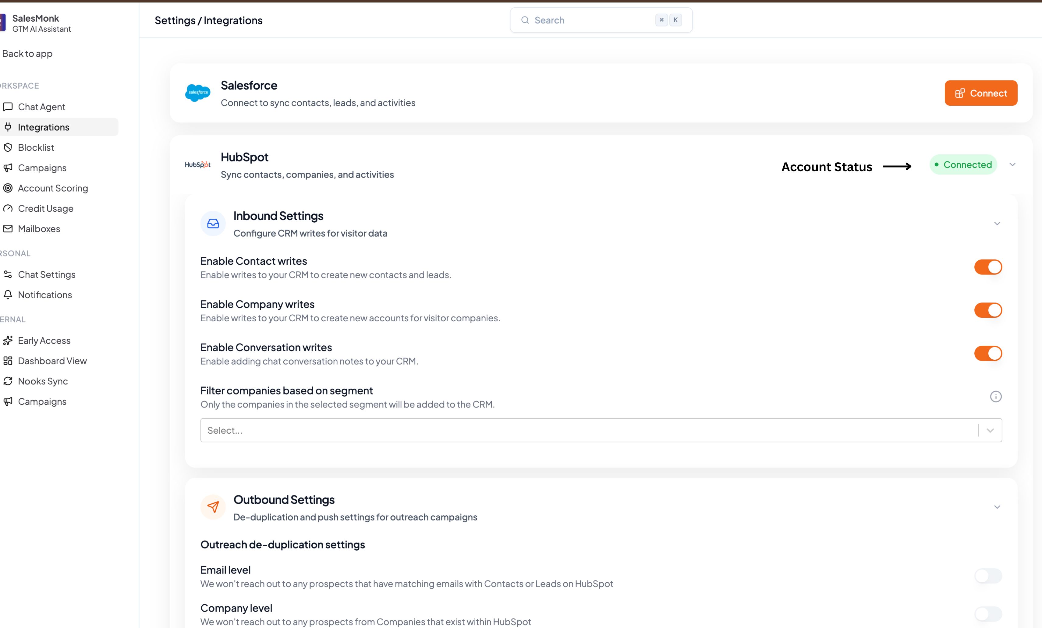1042x628 pixels.
Task: Collapse the Inbound Settings section chevron
Action: [997, 224]
